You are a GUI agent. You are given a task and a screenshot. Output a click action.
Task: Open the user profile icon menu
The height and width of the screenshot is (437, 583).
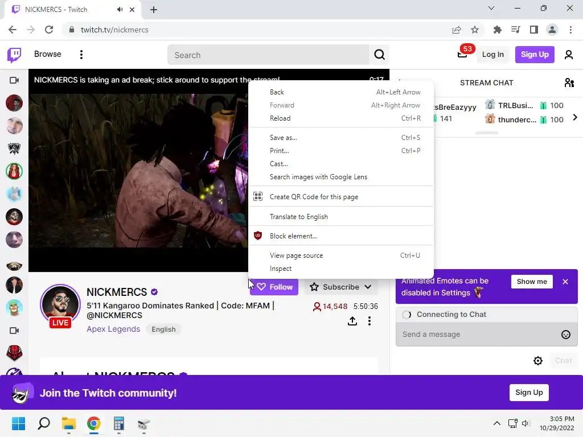[569, 55]
